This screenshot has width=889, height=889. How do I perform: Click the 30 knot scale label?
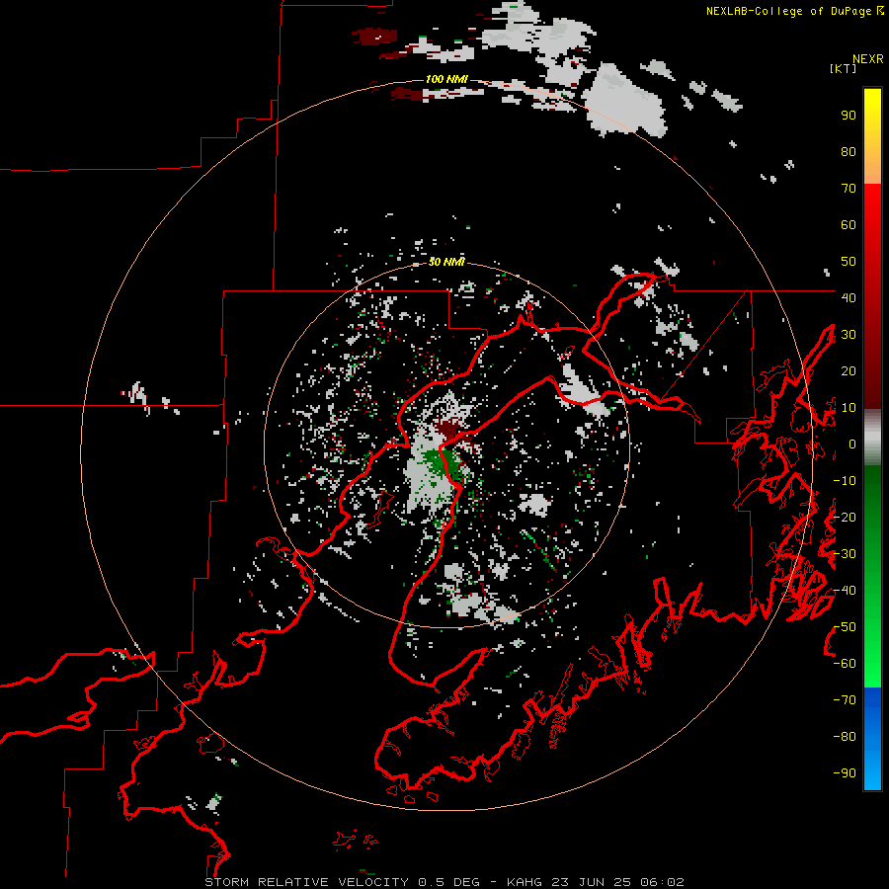[x=849, y=335]
